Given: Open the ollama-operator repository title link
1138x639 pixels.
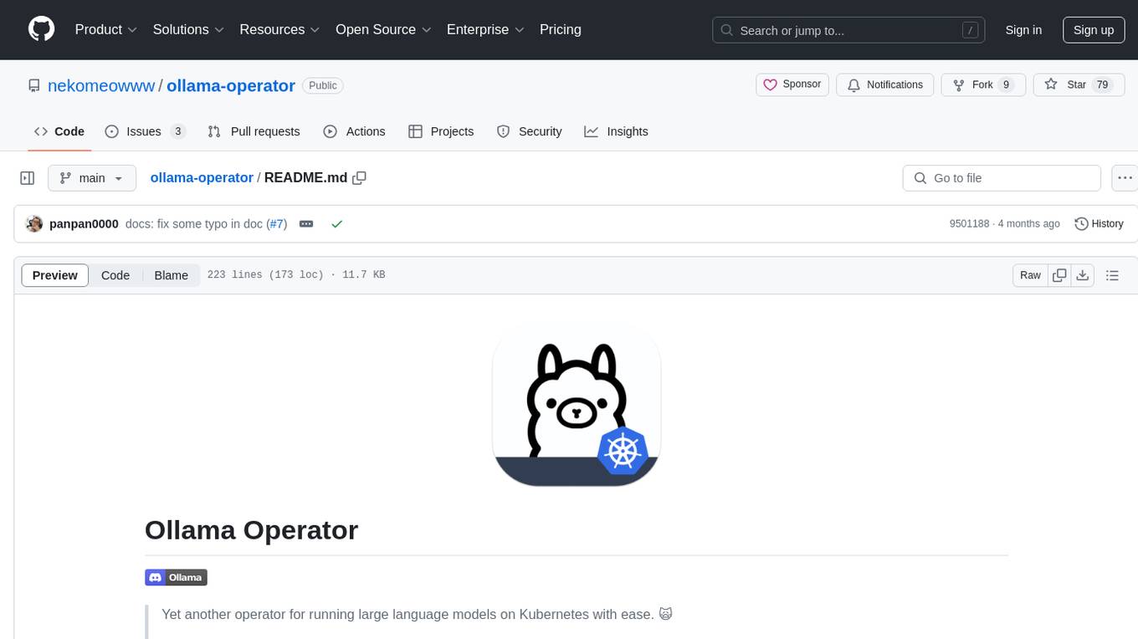Looking at the screenshot, I should click(231, 85).
